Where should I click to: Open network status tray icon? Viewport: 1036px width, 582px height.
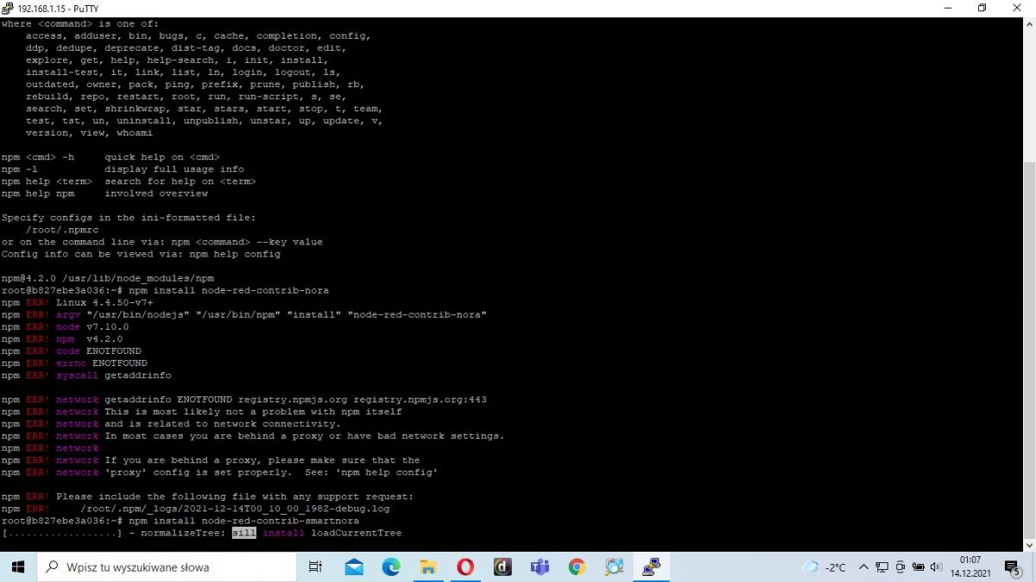(882, 567)
